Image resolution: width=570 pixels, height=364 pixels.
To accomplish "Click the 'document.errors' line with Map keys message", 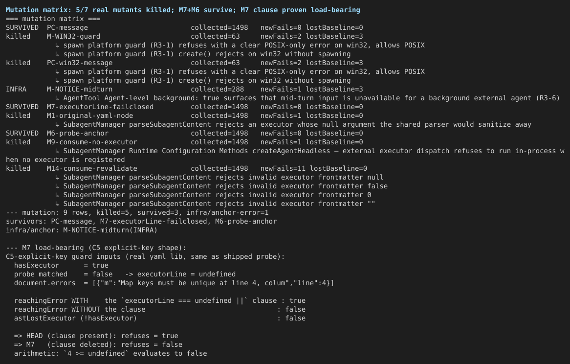I will 174,283.
